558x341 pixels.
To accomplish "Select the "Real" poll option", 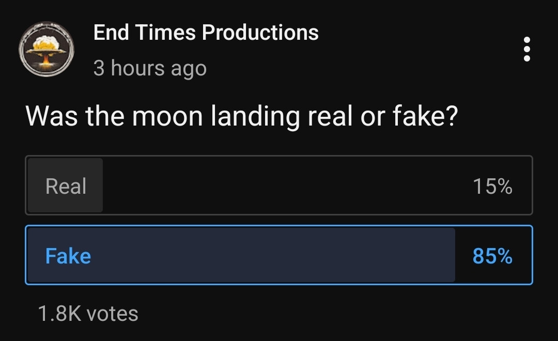I will (x=278, y=185).
